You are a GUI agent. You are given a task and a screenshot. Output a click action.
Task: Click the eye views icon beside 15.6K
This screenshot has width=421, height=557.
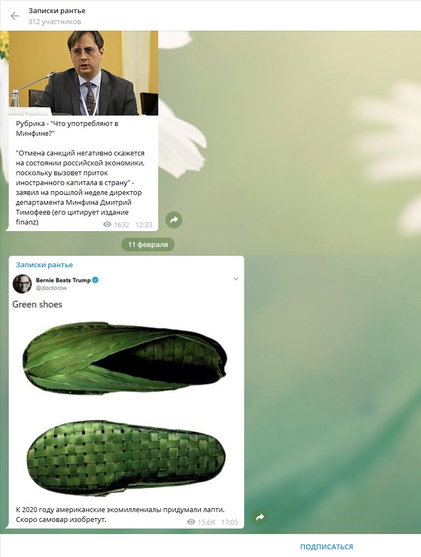pyautogui.click(x=191, y=522)
